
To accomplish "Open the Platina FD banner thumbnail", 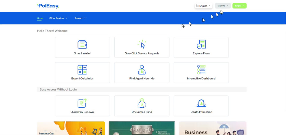I will pyautogui.click(x=142, y=128).
